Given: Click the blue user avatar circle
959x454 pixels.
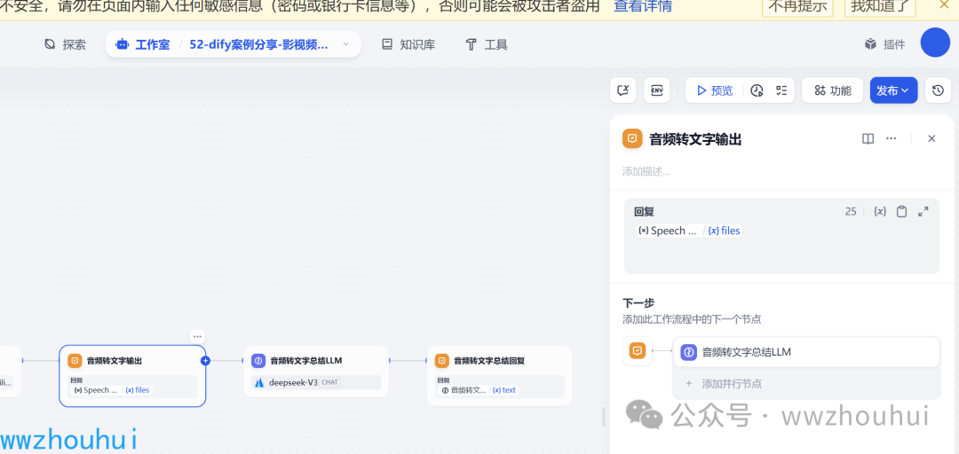Looking at the screenshot, I should tap(934, 43).
